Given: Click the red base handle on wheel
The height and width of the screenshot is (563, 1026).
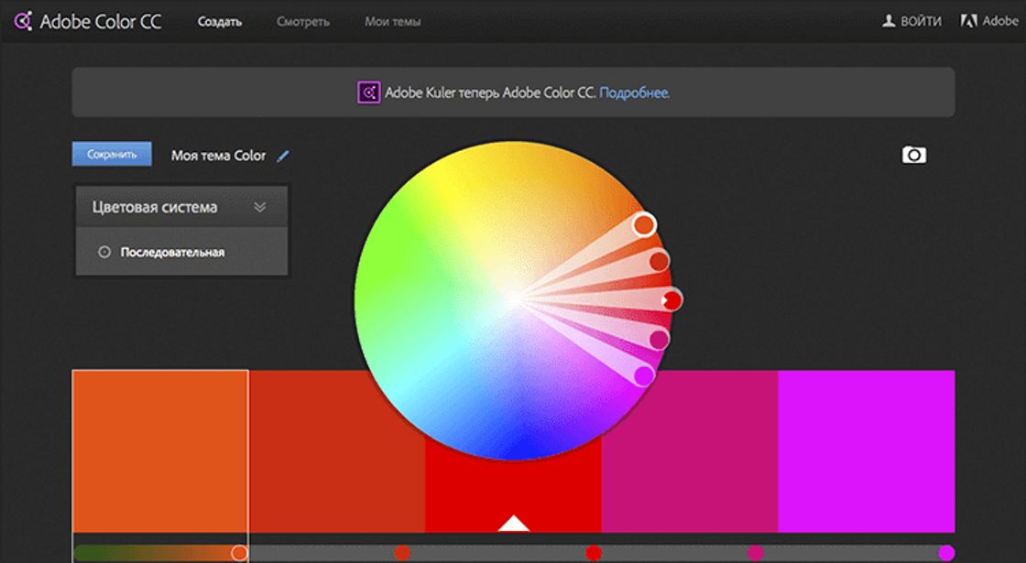Looking at the screenshot, I should [672, 300].
